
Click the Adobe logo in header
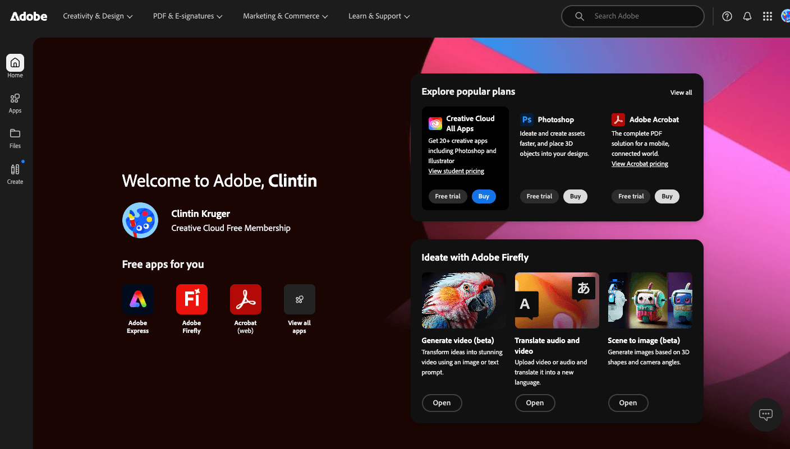pyautogui.click(x=29, y=16)
